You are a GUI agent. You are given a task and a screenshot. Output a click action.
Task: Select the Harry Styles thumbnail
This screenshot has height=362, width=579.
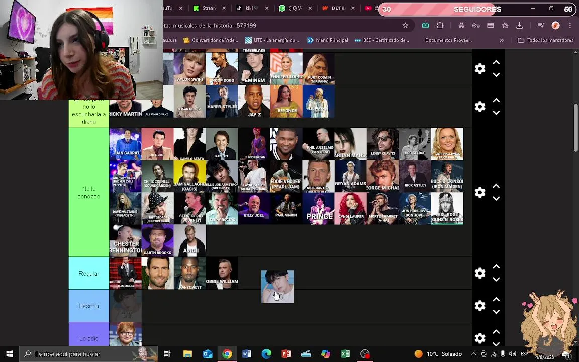click(x=222, y=101)
